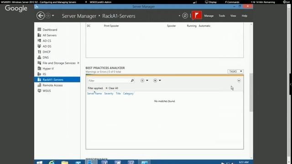Click the AD DS role icon
Viewport: 292px width, 164px height.
39,46
